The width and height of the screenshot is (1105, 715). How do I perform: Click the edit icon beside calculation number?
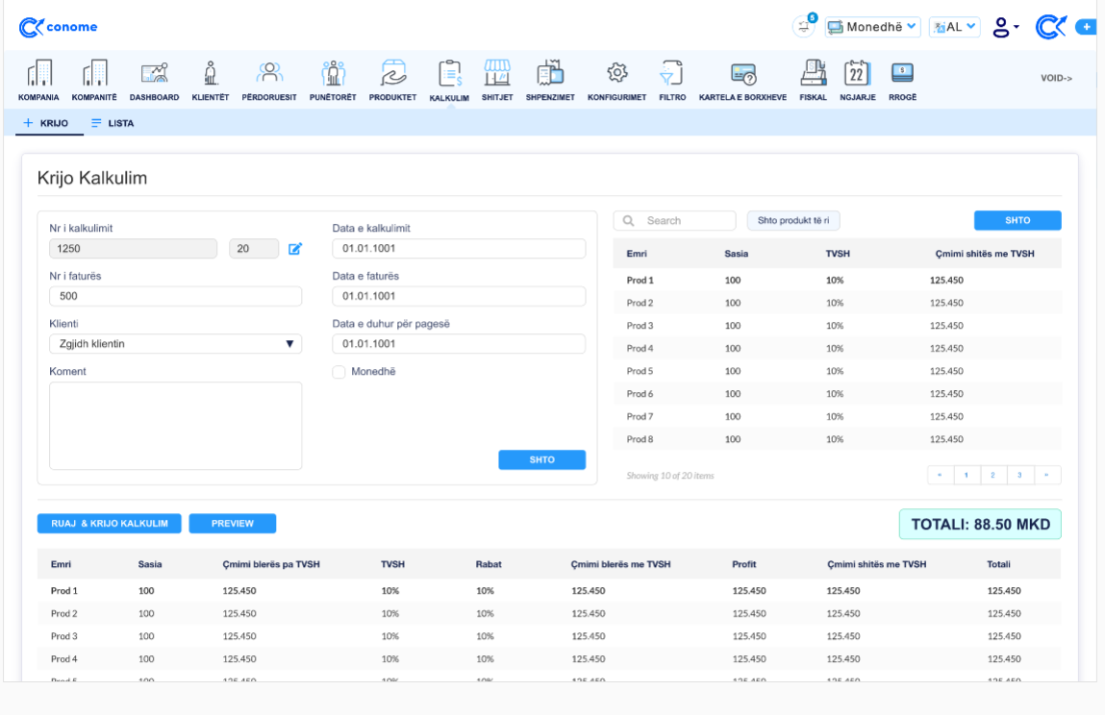point(295,249)
